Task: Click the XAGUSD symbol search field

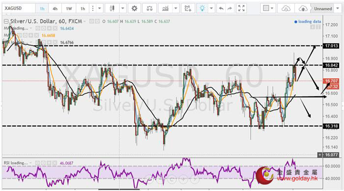Action: tap(19, 8)
